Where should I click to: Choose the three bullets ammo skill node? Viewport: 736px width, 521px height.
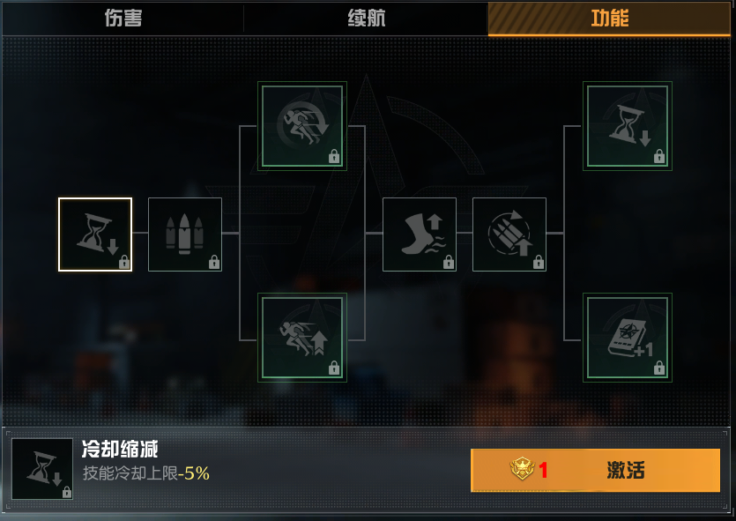[x=185, y=234]
